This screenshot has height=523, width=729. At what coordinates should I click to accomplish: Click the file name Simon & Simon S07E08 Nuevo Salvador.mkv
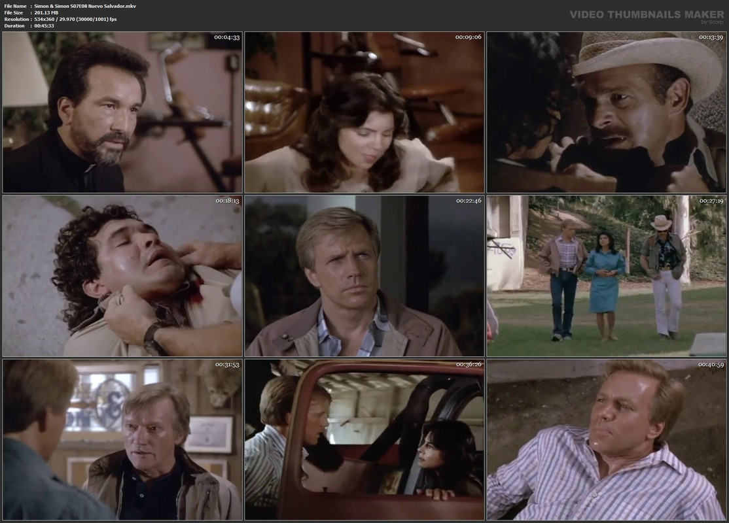click(85, 6)
